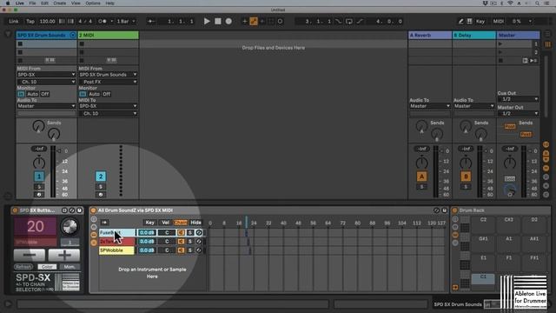This screenshot has width=556, height=313.
Task: Open track 2 Post FX dropdown
Action: [108, 82]
